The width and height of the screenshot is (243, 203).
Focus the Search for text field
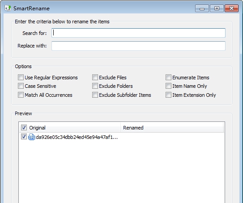(138, 33)
